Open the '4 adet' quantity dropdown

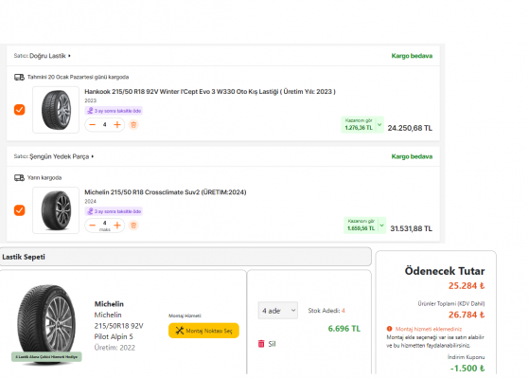pos(278,311)
